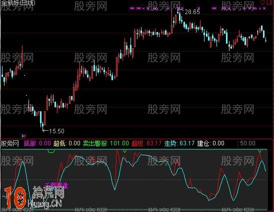Screen dimensions: 274x212
Task: Select the 卖出警报: 101.00 indicator value
Action: [105, 143]
